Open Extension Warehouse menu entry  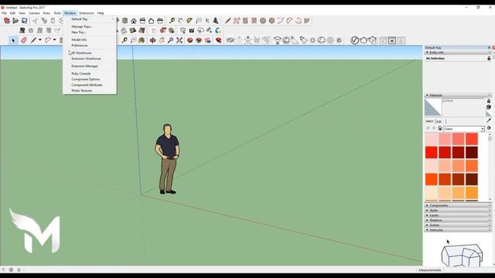pyautogui.click(x=90, y=59)
